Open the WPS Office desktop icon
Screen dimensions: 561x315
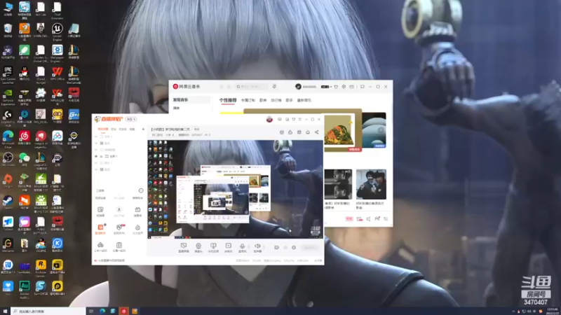58,73
